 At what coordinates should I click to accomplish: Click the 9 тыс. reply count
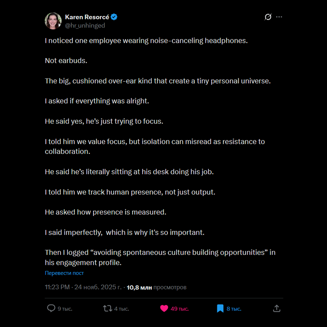tap(65, 309)
